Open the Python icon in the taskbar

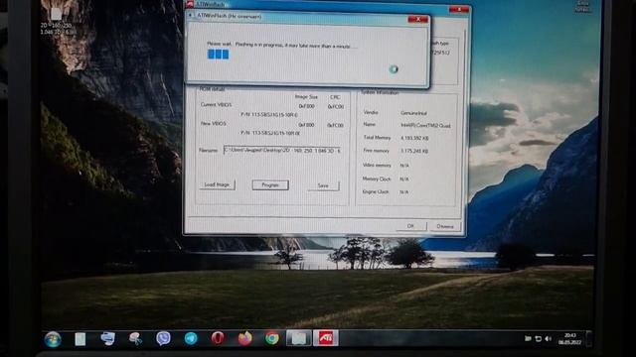107,338
